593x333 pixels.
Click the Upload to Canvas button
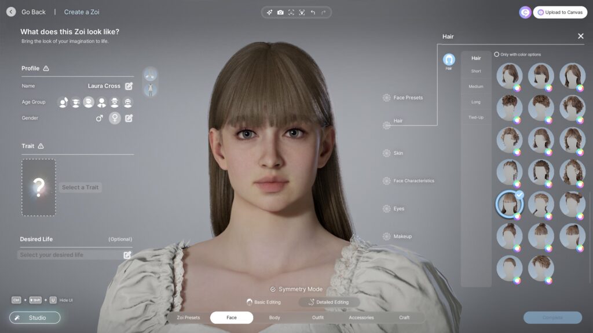coord(559,12)
